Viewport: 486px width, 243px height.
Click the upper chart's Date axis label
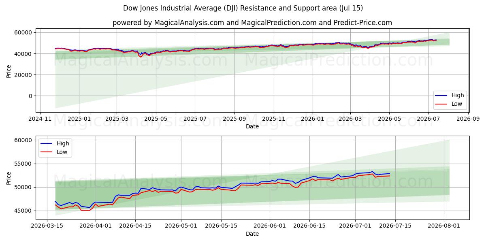coord(252,126)
